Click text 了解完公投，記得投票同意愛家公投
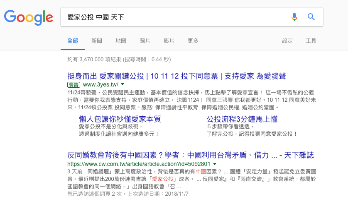Screen dimensions: 348x204 [x=252, y=134]
